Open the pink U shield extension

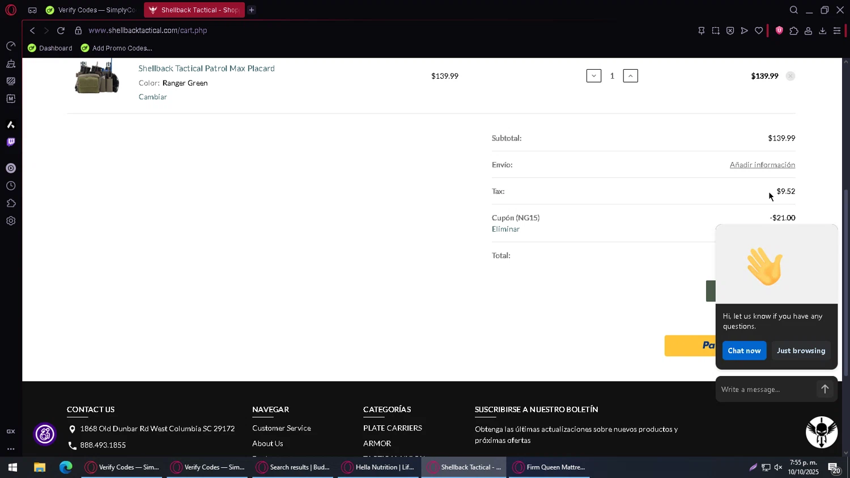pyautogui.click(x=779, y=31)
